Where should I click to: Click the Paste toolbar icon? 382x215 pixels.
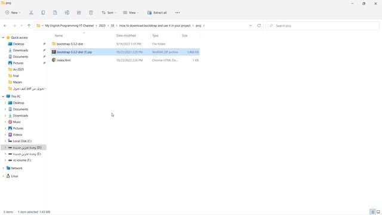pos(55,13)
